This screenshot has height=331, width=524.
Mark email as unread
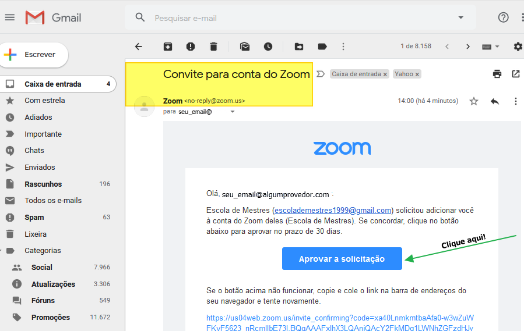(245, 47)
